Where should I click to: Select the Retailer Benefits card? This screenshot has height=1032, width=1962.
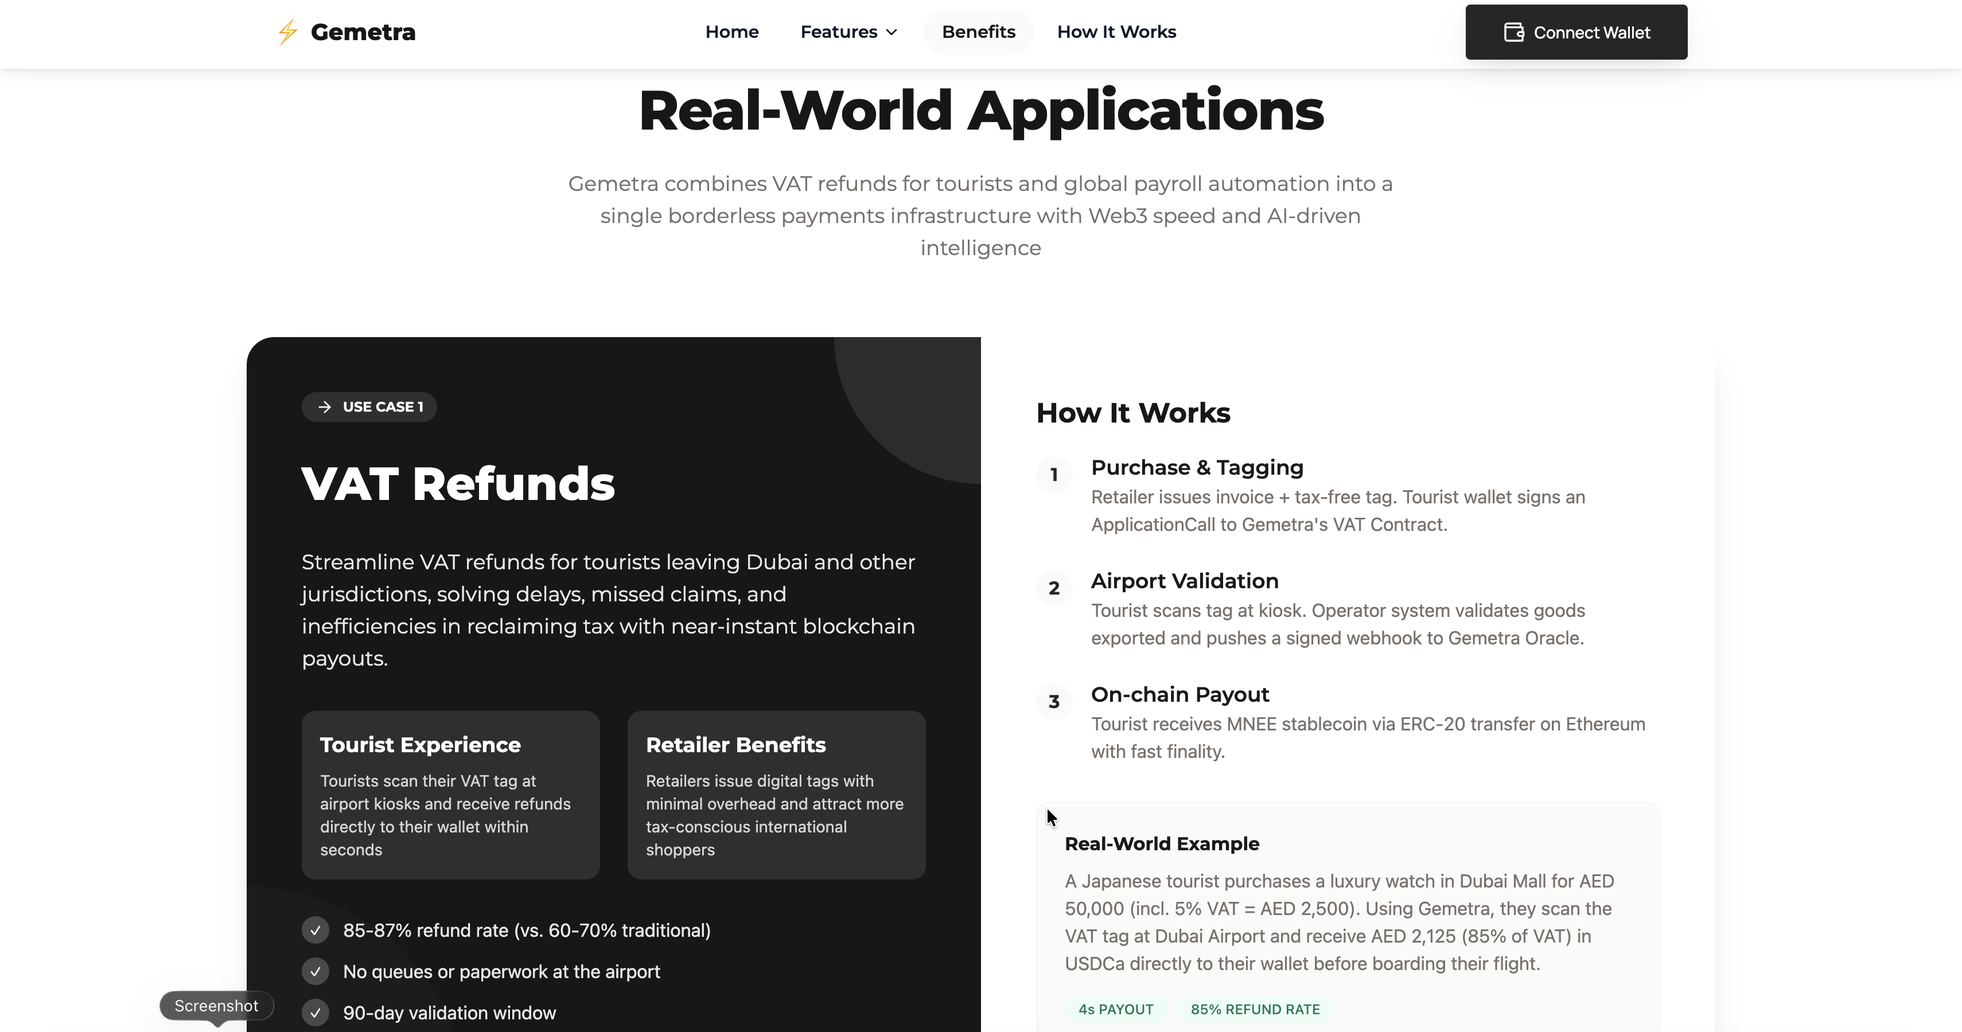(776, 795)
